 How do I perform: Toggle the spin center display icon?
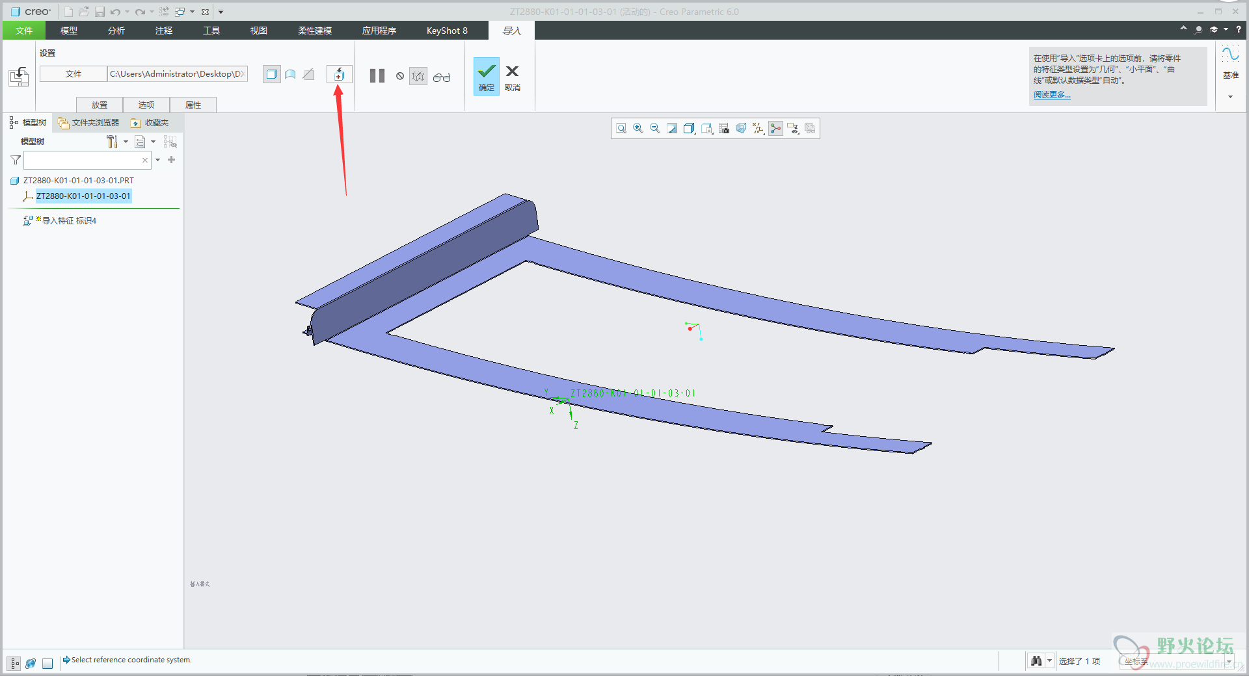775,129
